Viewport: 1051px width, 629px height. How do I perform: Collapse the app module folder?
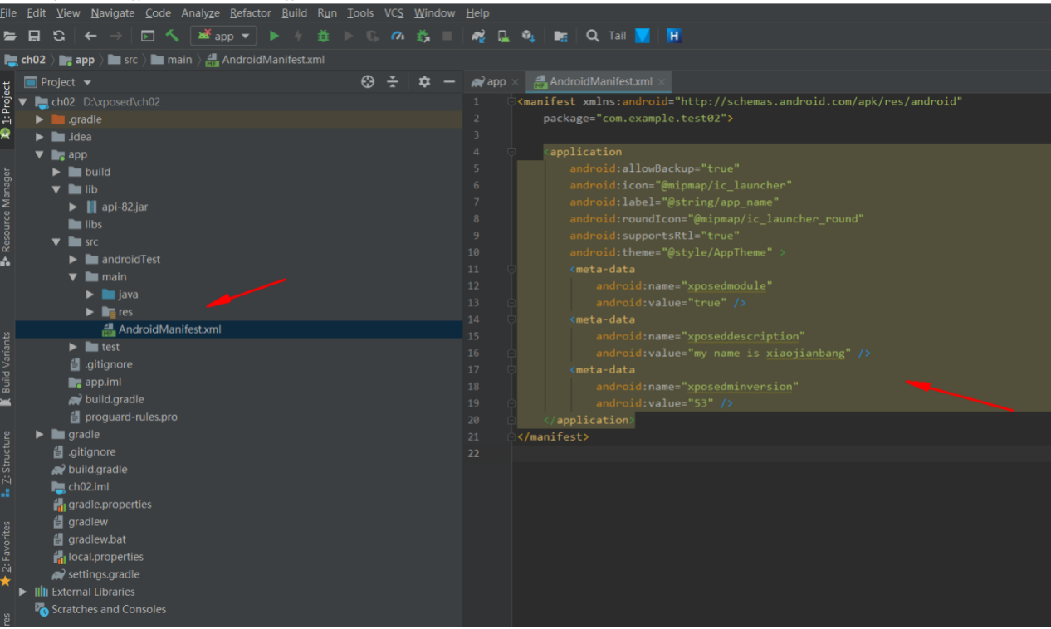coord(39,154)
